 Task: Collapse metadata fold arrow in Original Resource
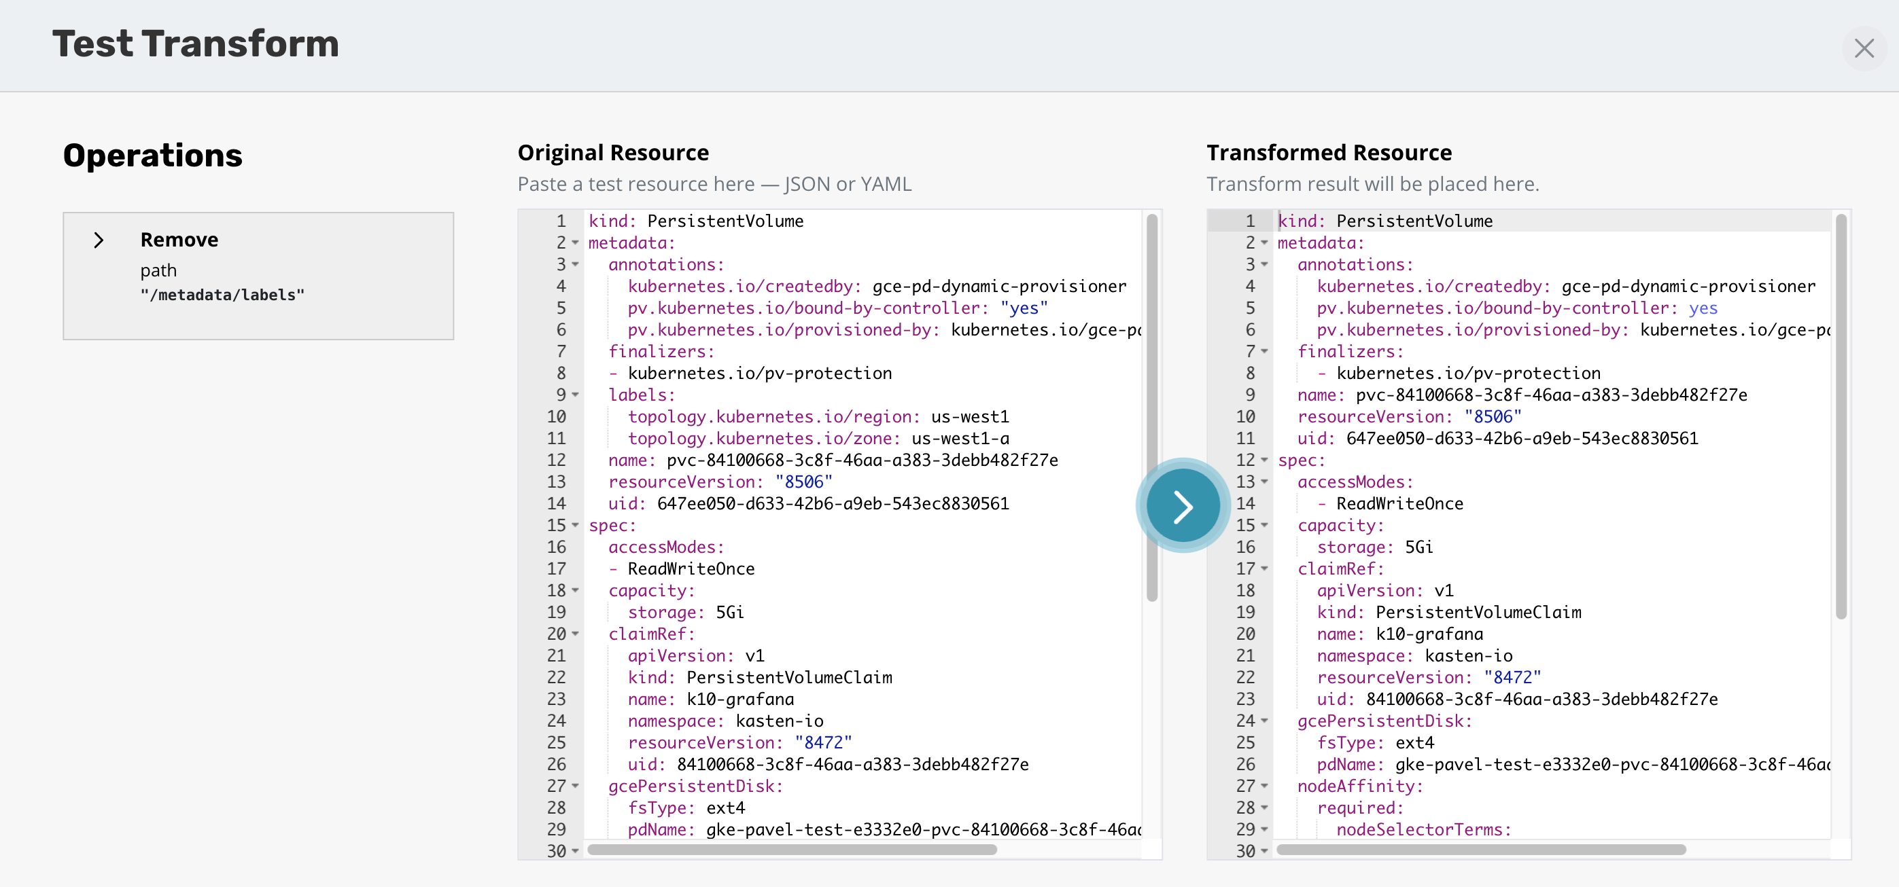pyautogui.click(x=576, y=243)
